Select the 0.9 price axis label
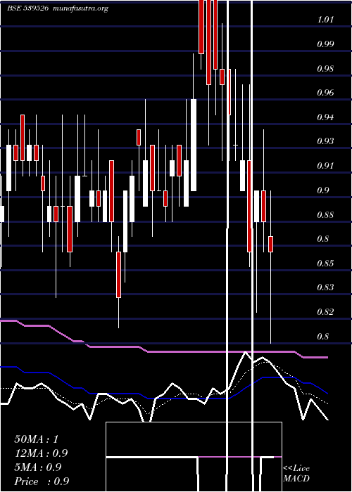 point(323,190)
